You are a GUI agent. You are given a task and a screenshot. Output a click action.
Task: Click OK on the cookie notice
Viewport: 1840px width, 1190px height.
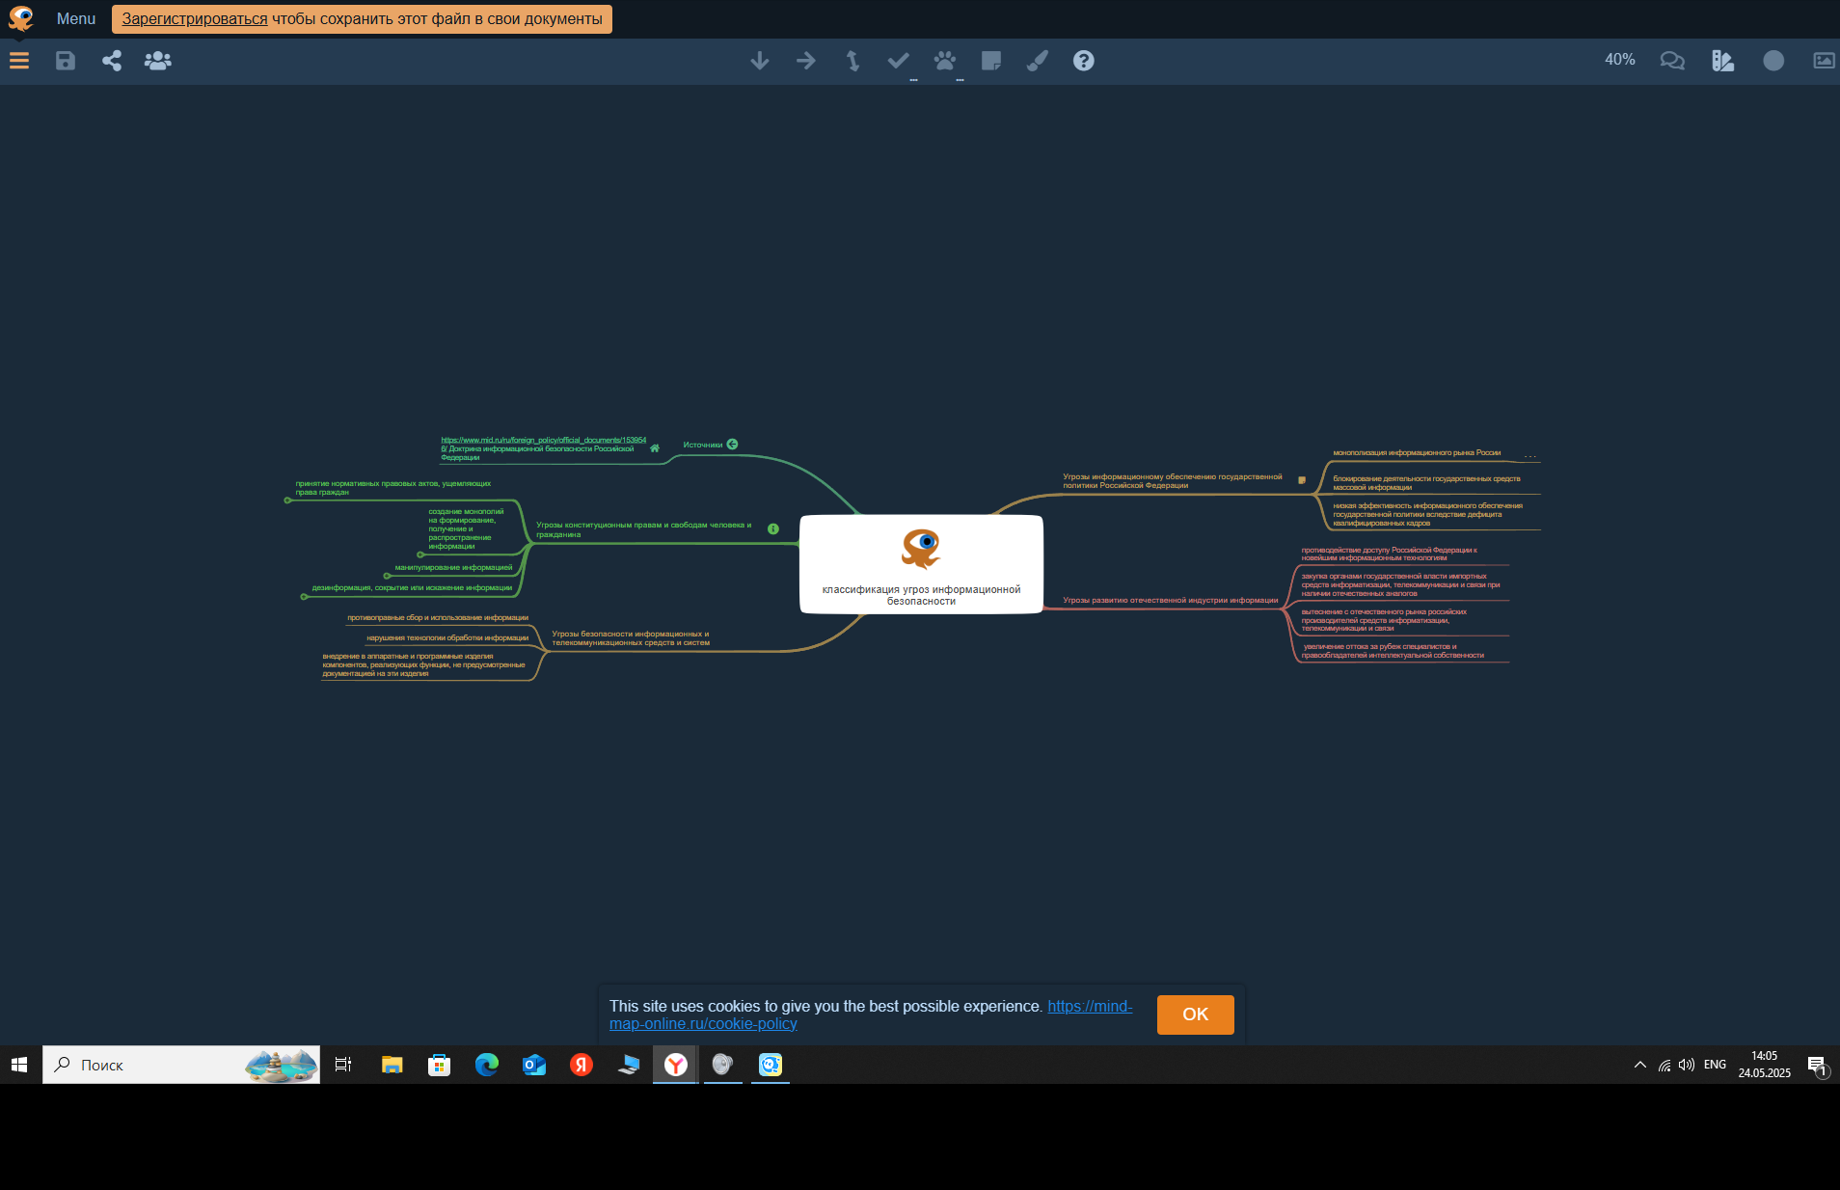coord(1195,1014)
